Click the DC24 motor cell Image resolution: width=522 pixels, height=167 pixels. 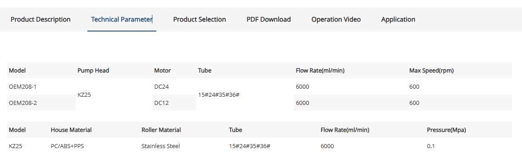(x=174, y=86)
